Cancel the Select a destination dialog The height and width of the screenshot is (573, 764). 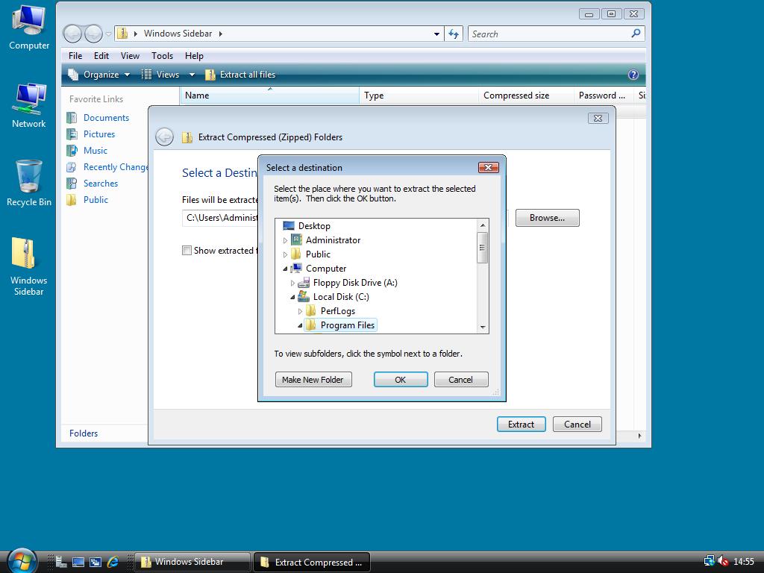[x=461, y=380]
